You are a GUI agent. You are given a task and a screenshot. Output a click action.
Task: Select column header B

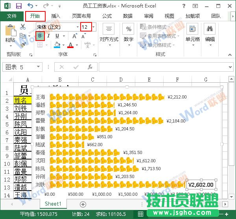[60, 80]
